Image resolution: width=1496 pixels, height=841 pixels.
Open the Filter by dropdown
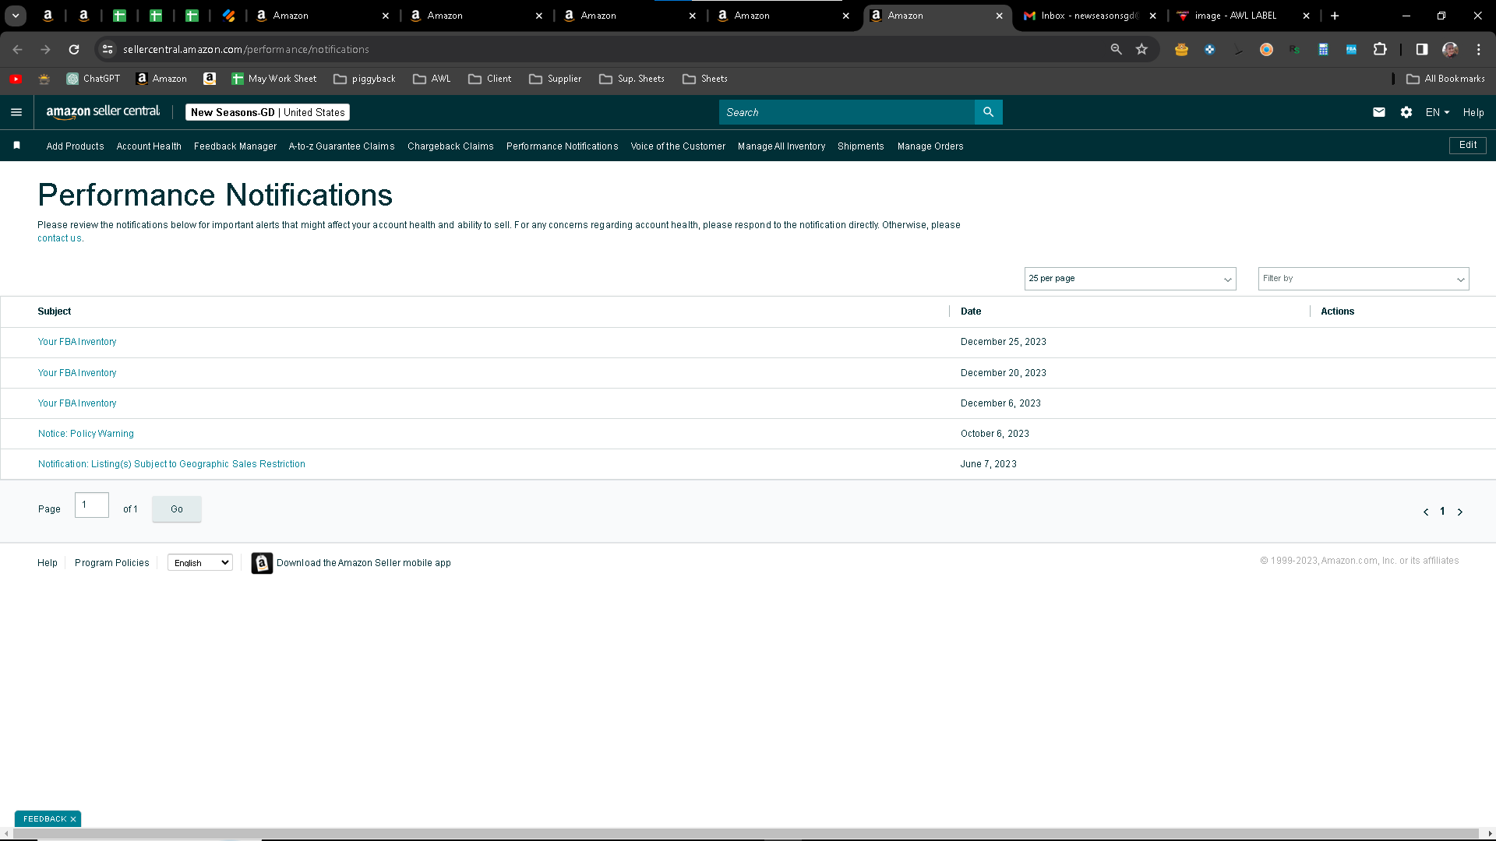[x=1364, y=279]
